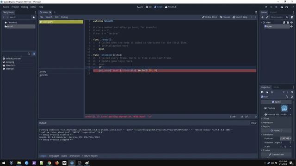
Task: Click the search icon in Filter nodes
Action: click(x=287, y=18)
